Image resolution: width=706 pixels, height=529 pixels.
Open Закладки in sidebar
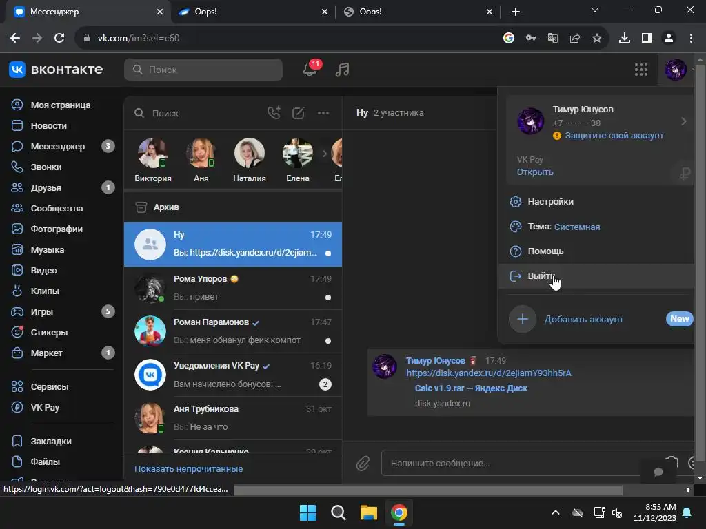[x=51, y=442]
